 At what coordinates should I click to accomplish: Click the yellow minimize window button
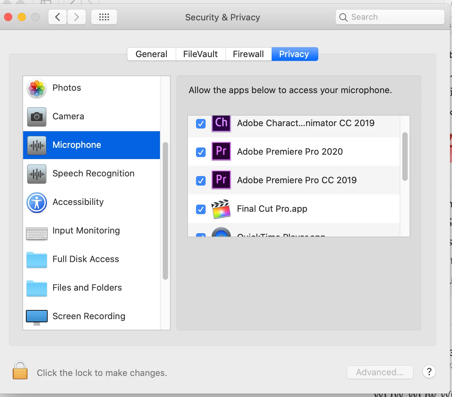pos(22,17)
